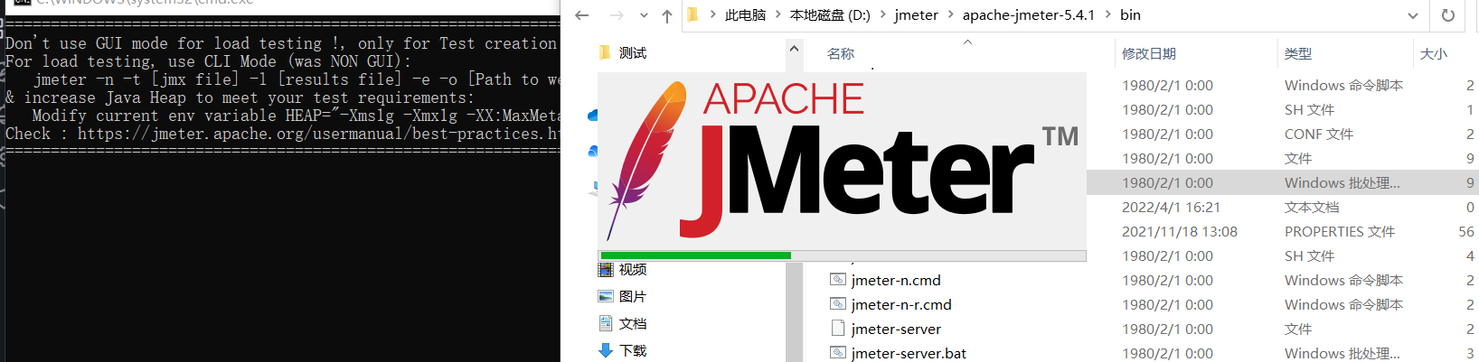Click "Don't use GUI mode" line in cmd
Image resolution: width=1479 pixels, height=362 pixels.
(x=282, y=43)
